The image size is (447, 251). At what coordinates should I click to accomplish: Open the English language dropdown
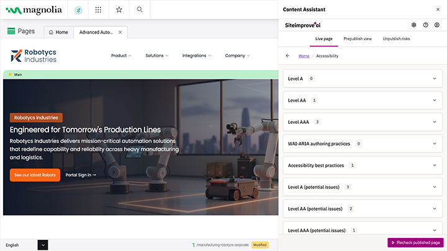coord(43,245)
